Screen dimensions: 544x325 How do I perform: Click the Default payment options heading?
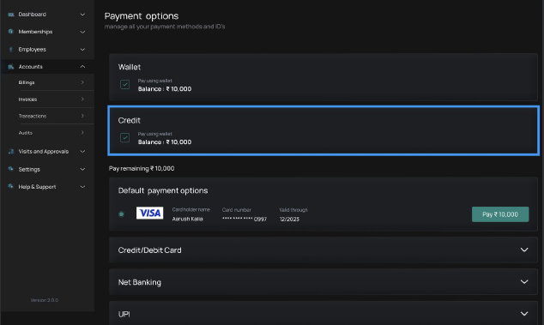163,190
